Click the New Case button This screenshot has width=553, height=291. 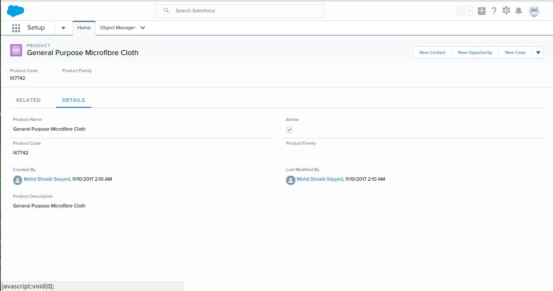[515, 53]
